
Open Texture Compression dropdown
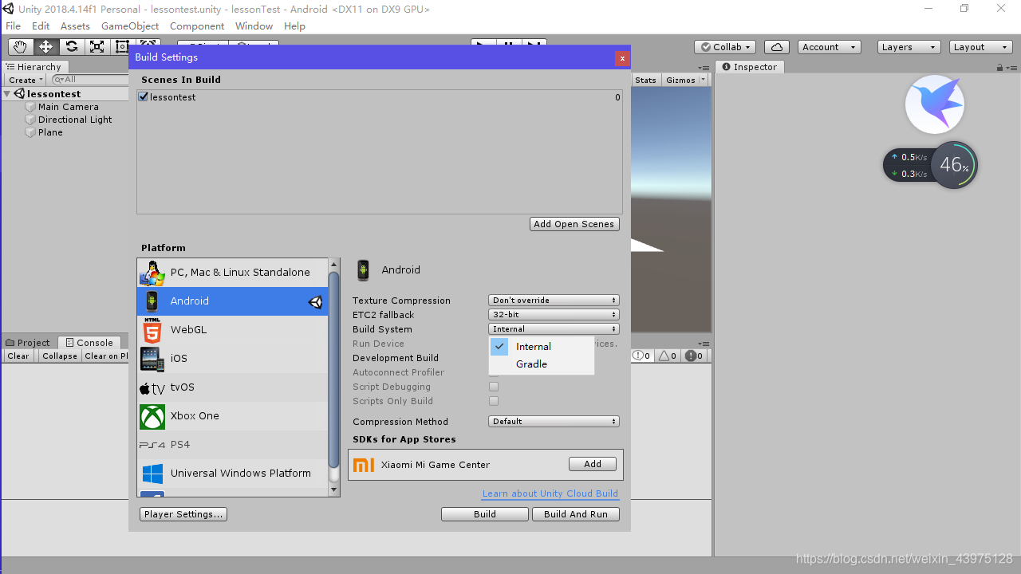(x=554, y=301)
